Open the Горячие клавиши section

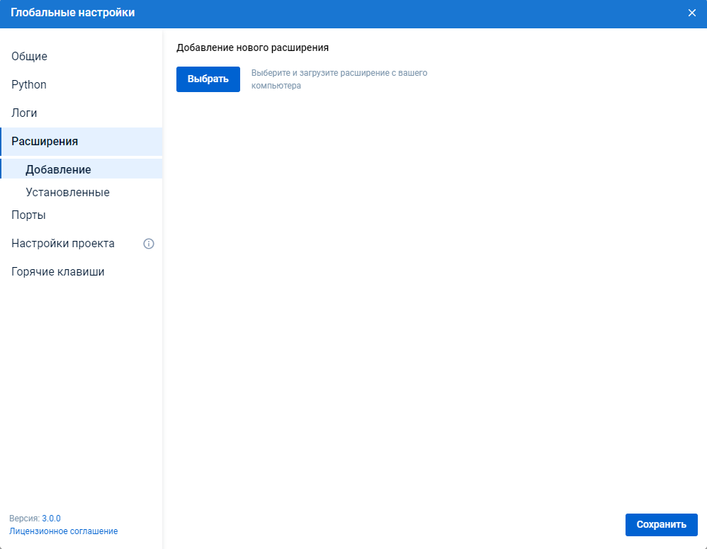pyautogui.click(x=58, y=272)
